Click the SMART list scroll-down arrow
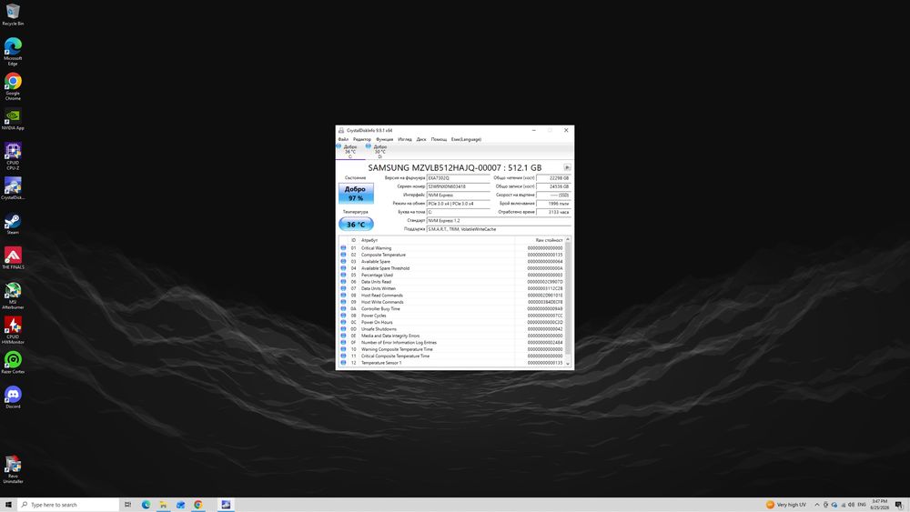Screen dimensions: 910x512 coord(568,364)
